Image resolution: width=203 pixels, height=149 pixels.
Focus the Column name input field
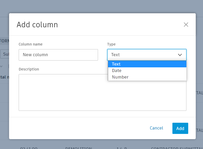[x=58, y=55]
